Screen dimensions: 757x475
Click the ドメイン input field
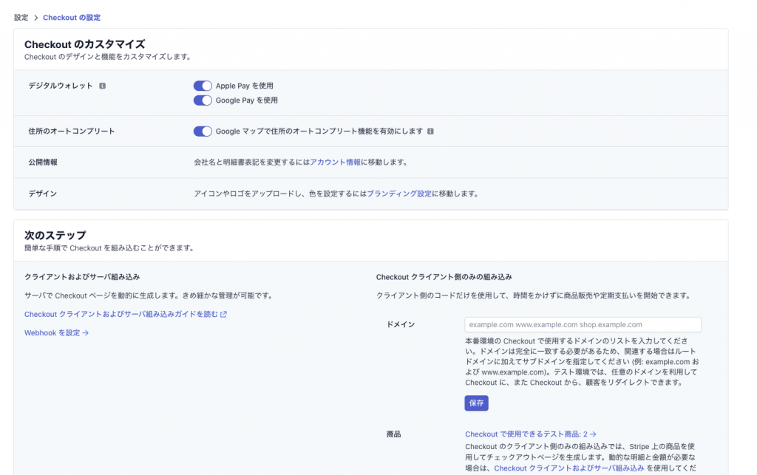(583, 324)
